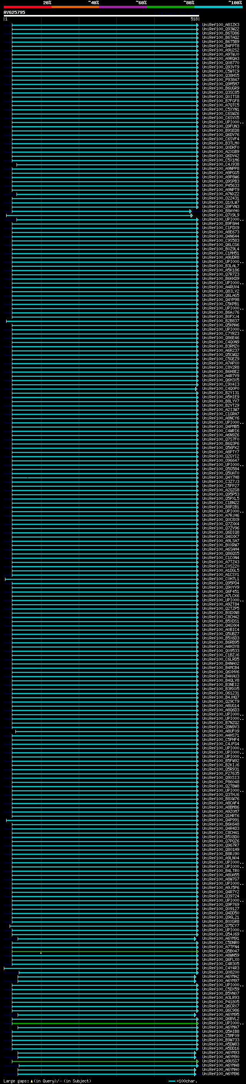Click the alignment bar for UniRef100_Q7X9L9
Viewport: 246px width, 1084px height.
[99, 215]
